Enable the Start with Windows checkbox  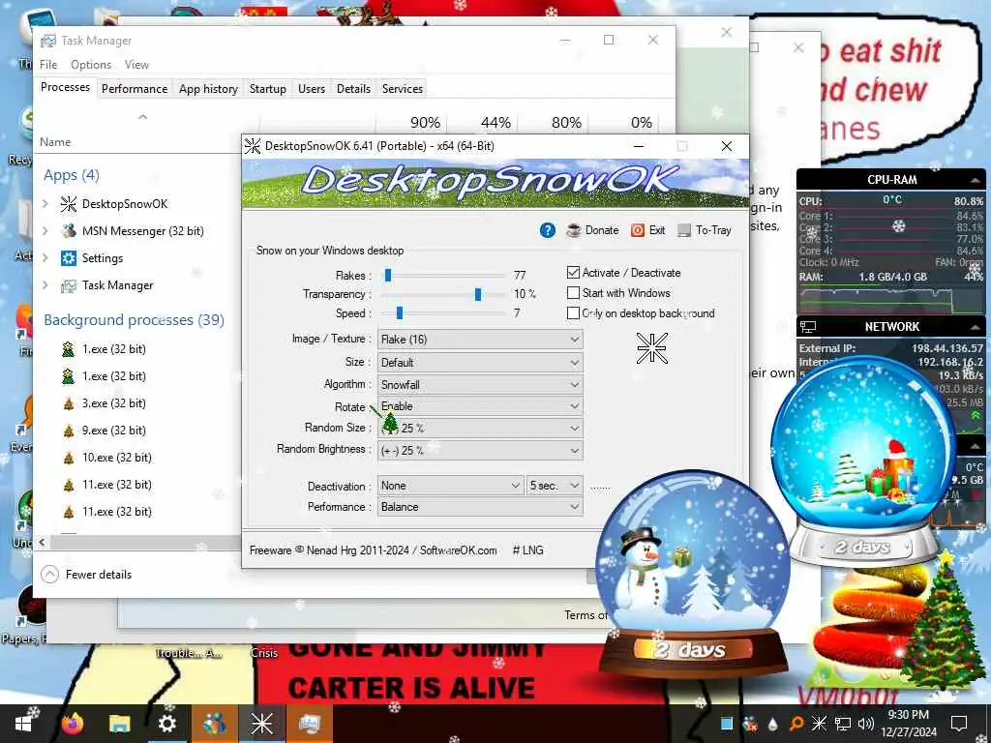click(573, 292)
